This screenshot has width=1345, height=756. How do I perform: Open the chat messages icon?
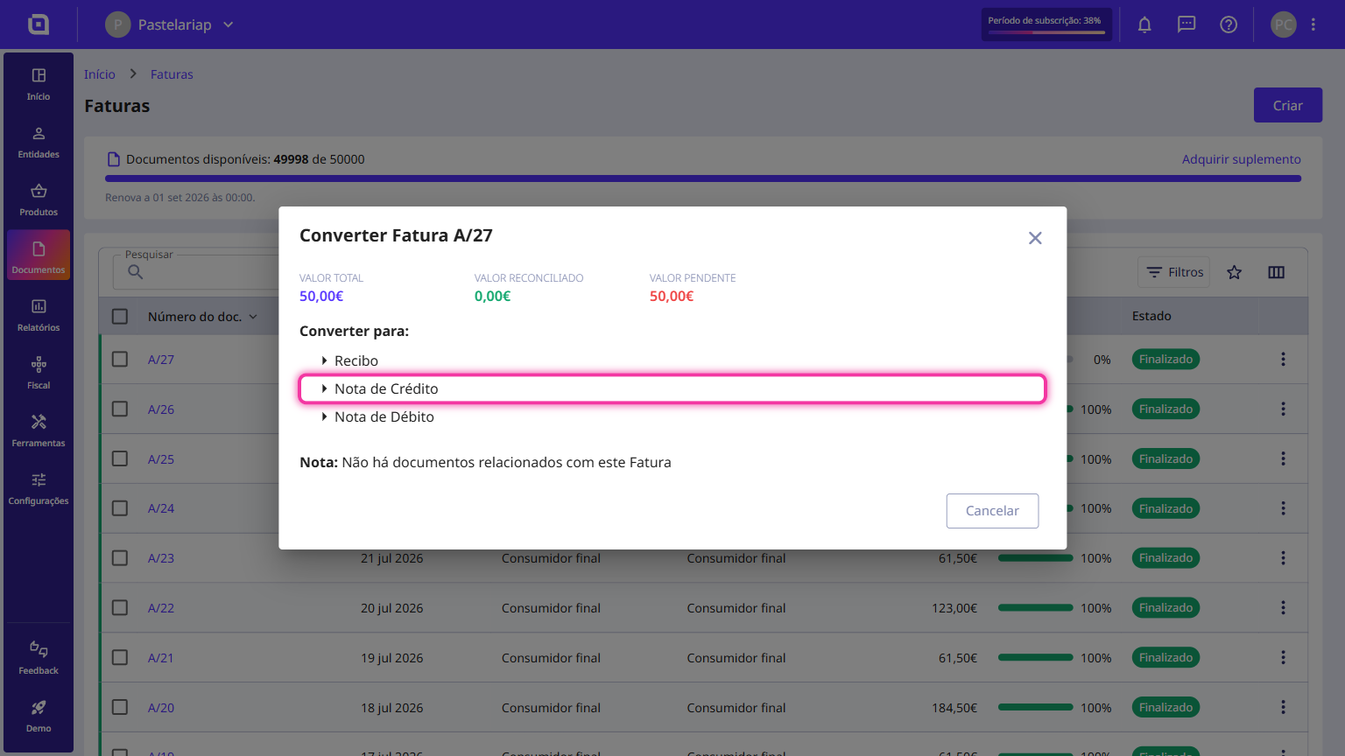pyautogui.click(x=1187, y=24)
